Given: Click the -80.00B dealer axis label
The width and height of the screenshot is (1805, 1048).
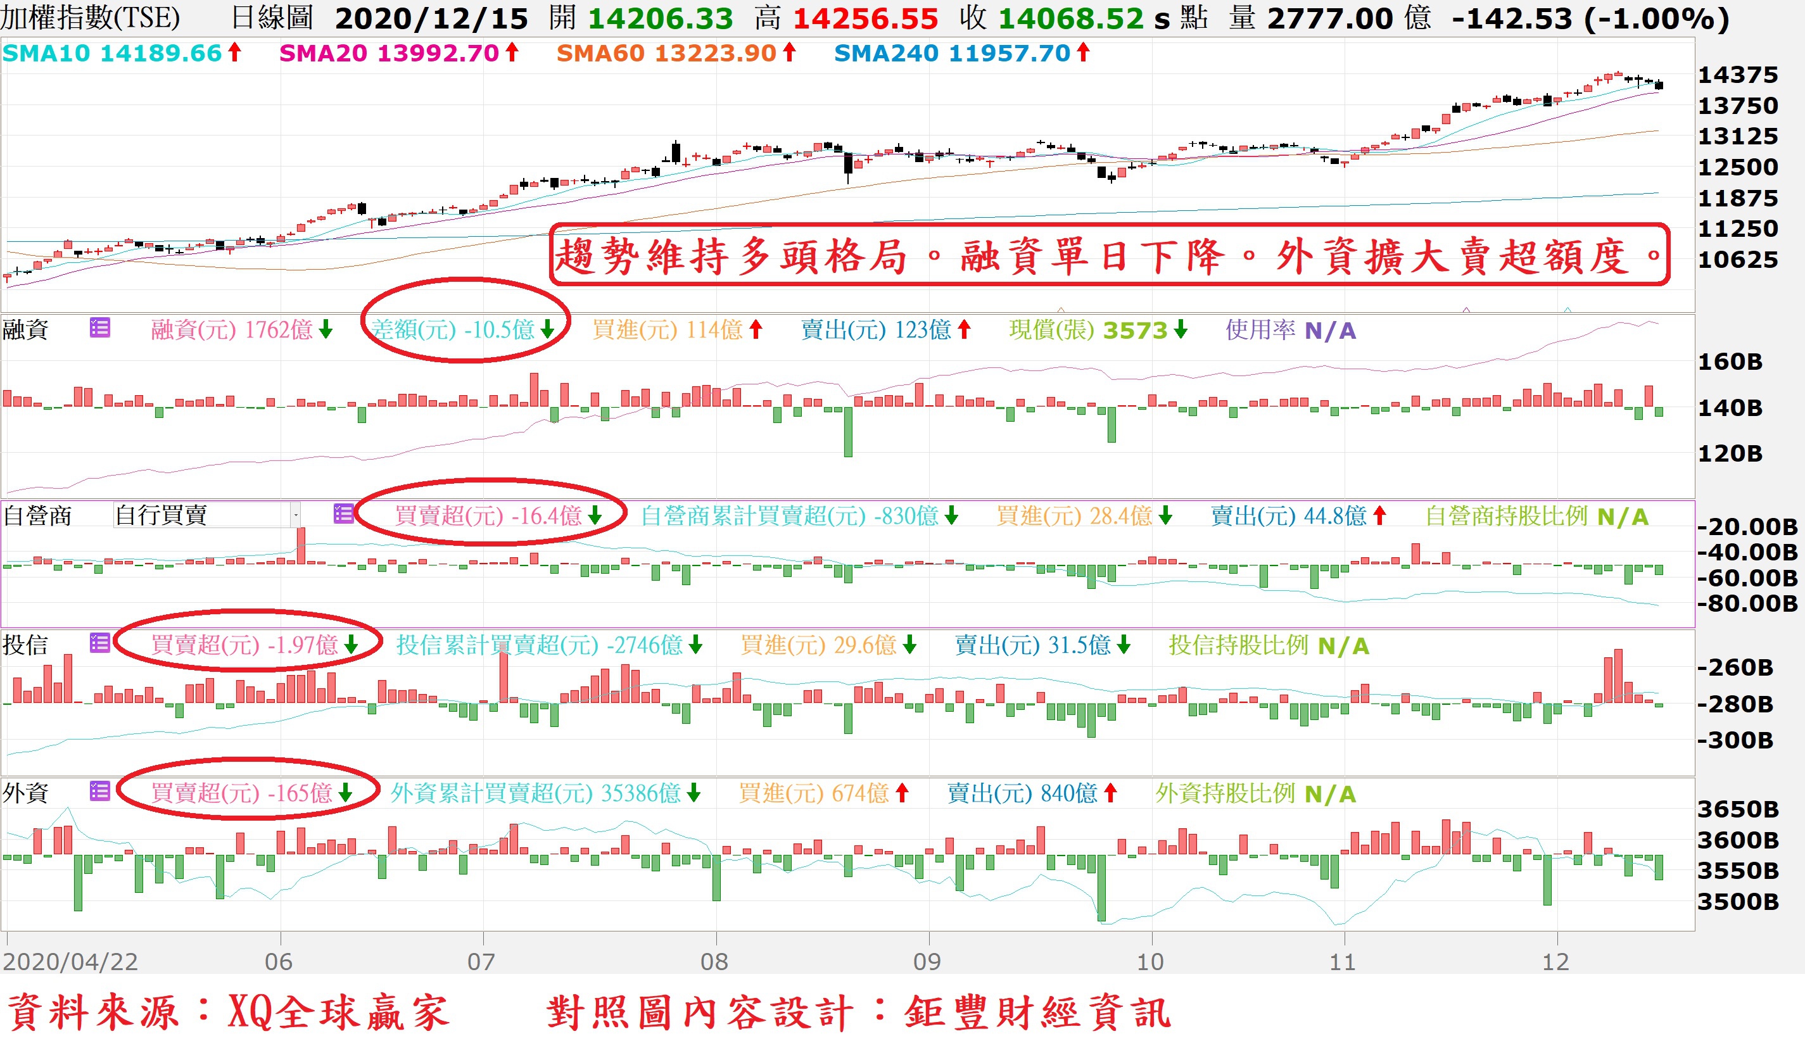Looking at the screenshot, I should tap(1748, 603).
